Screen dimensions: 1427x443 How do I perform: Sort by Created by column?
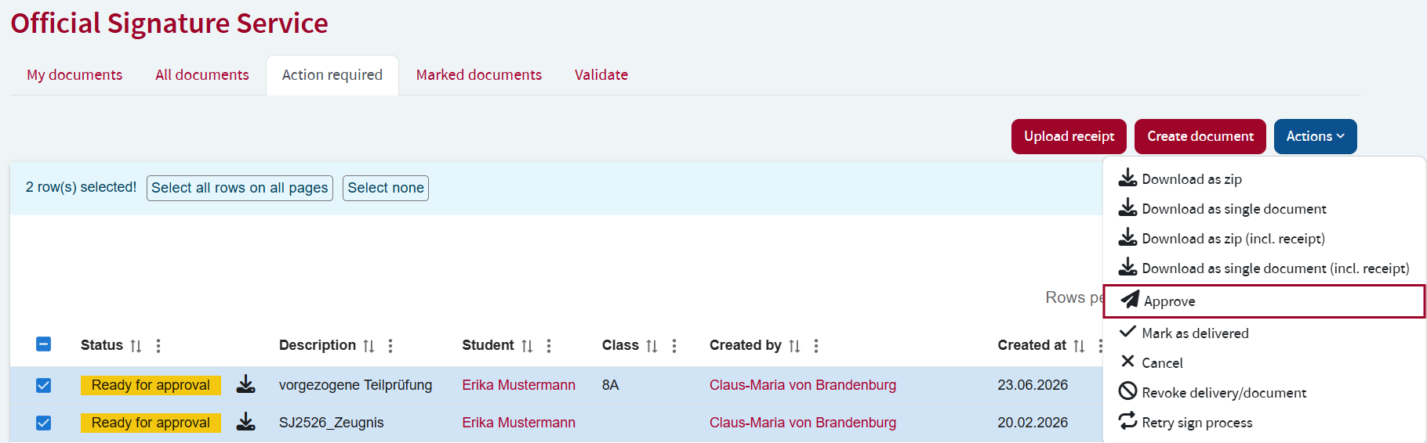(x=794, y=346)
